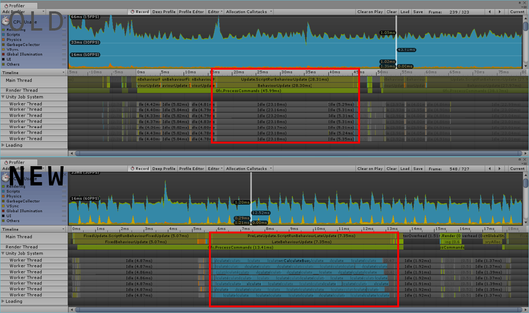The height and width of the screenshot is (313, 529).
Task: Click the lower timeline horizontal scrollbar thumb
Action: (x=297, y=310)
